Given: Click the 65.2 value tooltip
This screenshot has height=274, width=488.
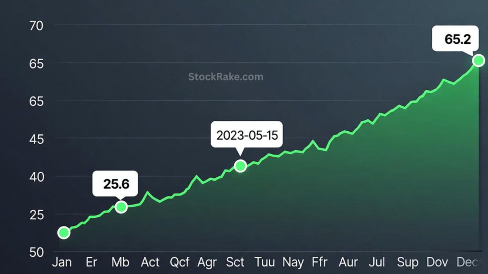Looking at the screenshot, I should (455, 39).
